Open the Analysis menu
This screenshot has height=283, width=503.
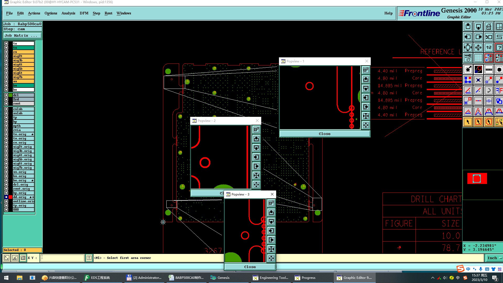[68, 13]
